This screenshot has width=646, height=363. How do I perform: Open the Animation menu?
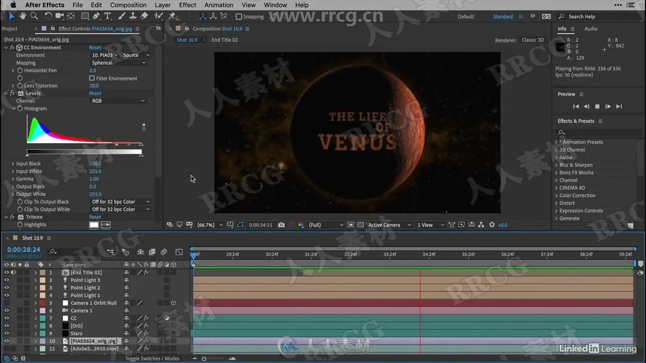coord(219,5)
